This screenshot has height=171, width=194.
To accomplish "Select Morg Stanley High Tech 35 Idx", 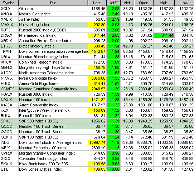I will 45,67.
